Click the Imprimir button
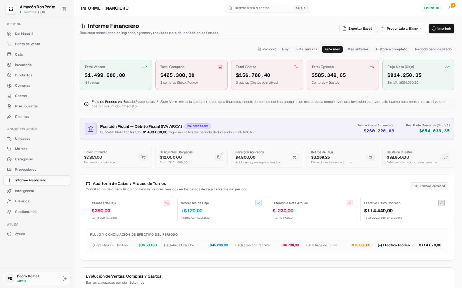The image size is (462, 288). [x=441, y=29]
